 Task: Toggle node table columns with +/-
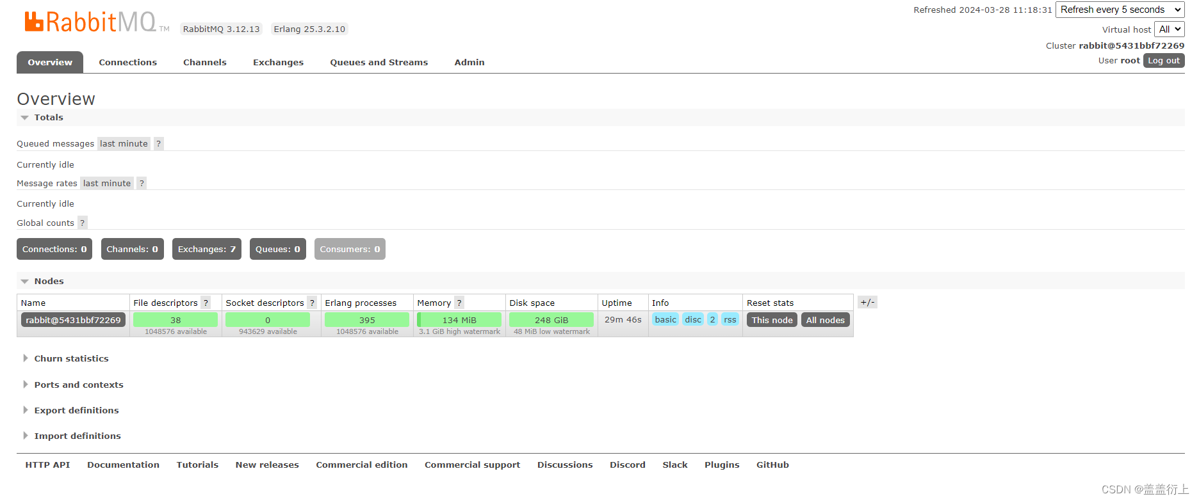(867, 303)
